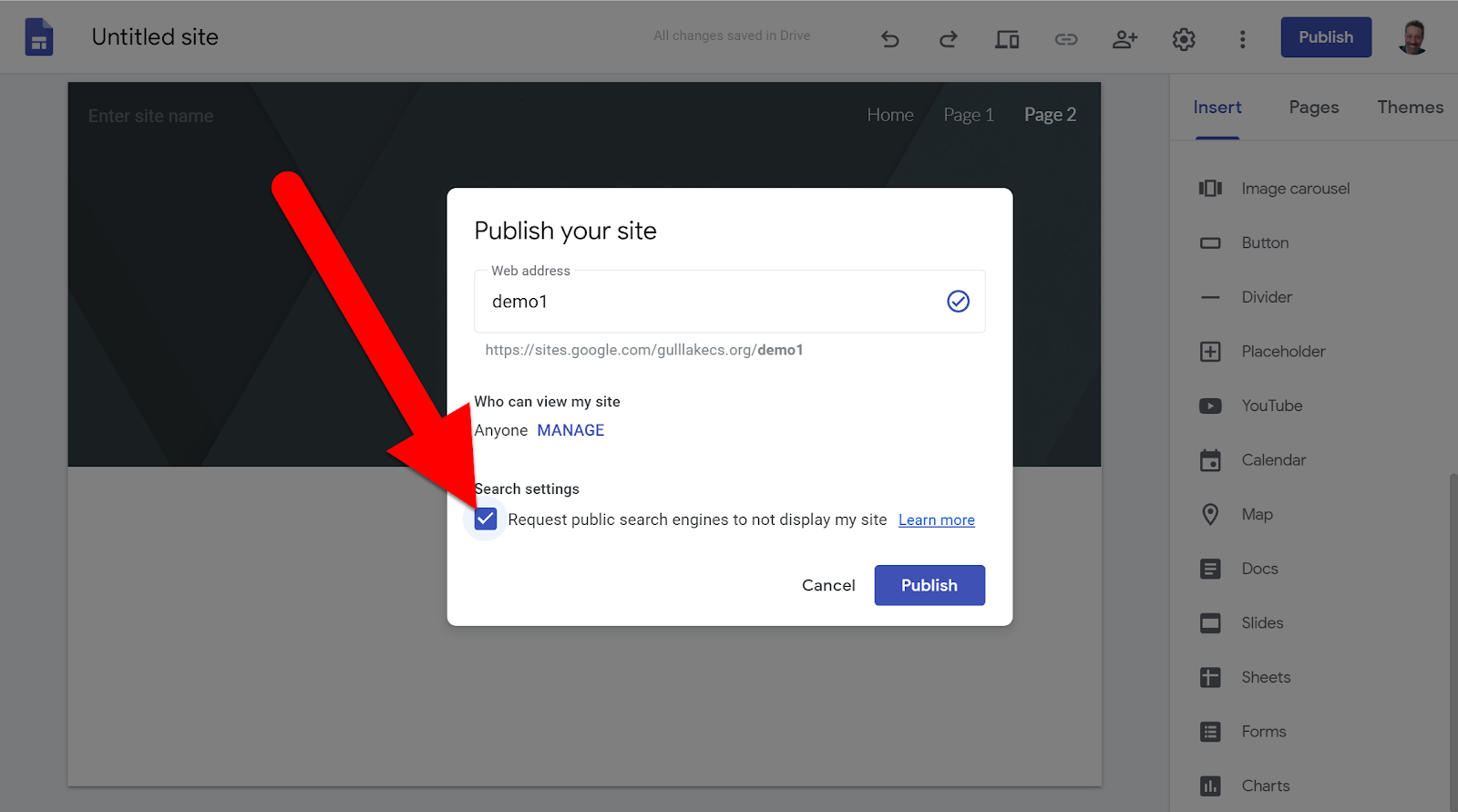
Task: Click the Sheets label
Action: click(x=1266, y=677)
